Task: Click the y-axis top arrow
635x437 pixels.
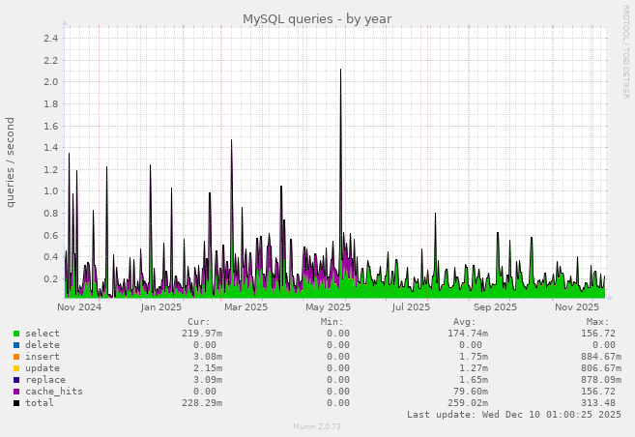Action: tap(65, 23)
